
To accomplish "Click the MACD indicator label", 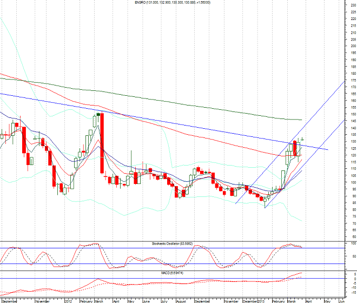I will [x=173, y=274].
